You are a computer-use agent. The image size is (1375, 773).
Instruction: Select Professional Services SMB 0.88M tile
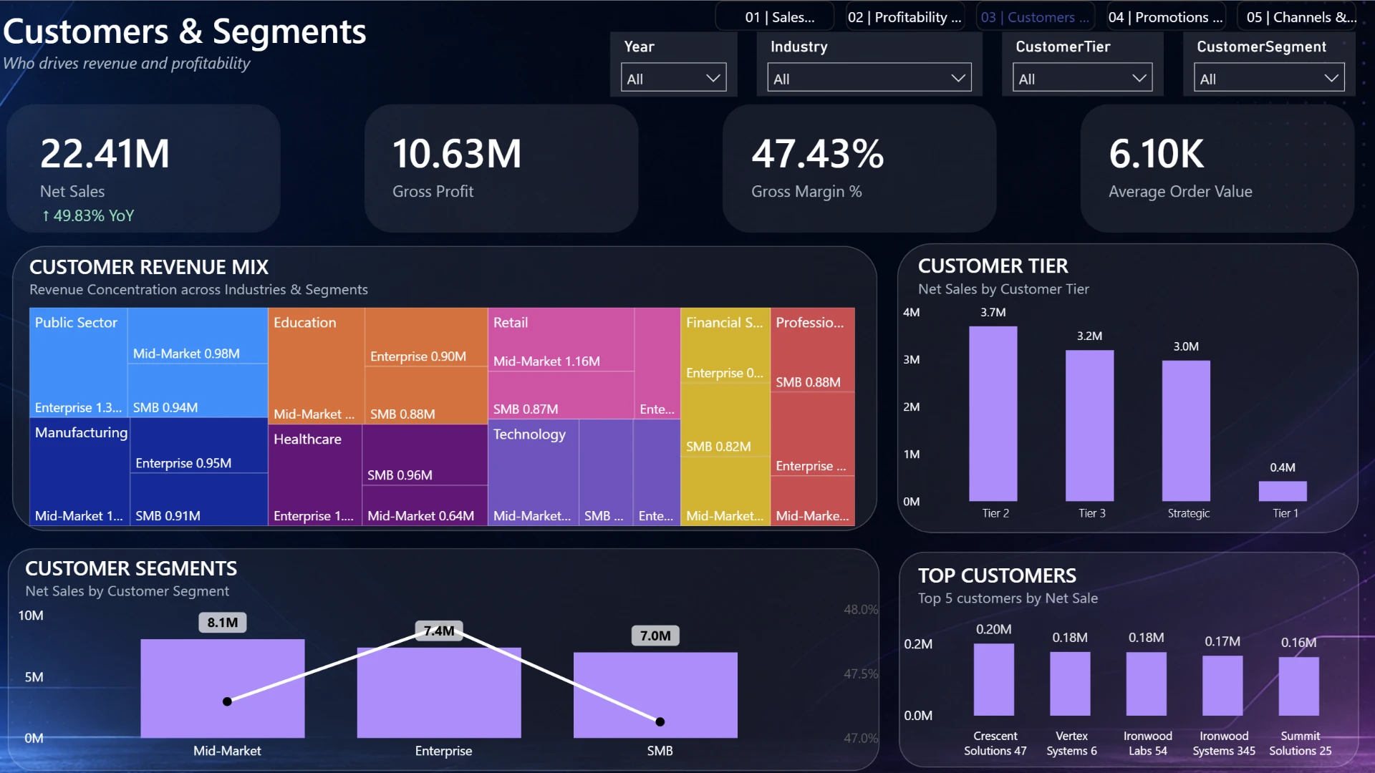tap(813, 350)
